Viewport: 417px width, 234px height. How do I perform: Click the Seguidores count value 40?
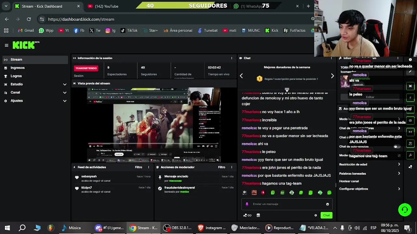[x=143, y=68]
